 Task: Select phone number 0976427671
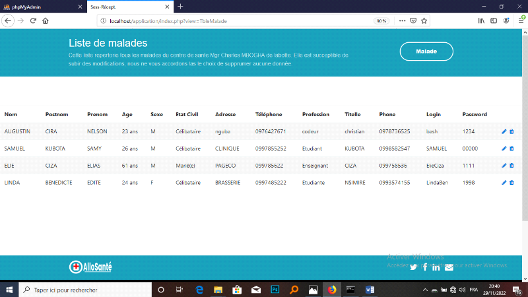point(271,131)
